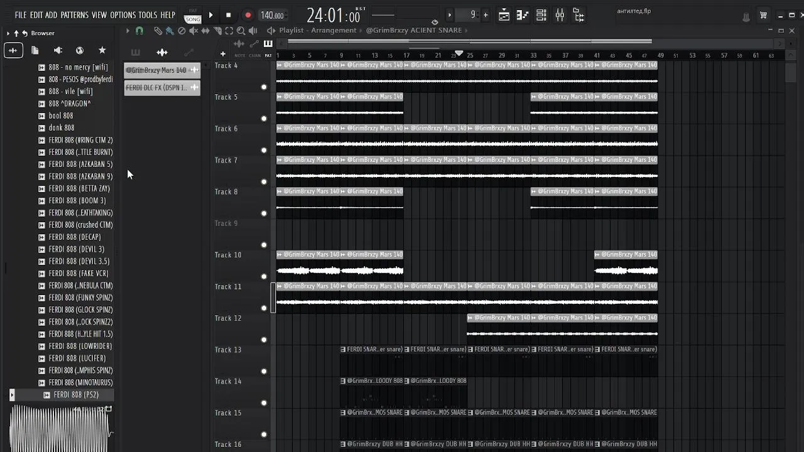Switch to PAT pattern mode
The width and height of the screenshot is (804, 452).
tap(192, 11)
